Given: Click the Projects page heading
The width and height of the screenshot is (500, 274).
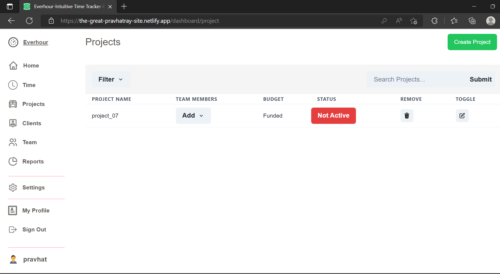Looking at the screenshot, I should [103, 42].
